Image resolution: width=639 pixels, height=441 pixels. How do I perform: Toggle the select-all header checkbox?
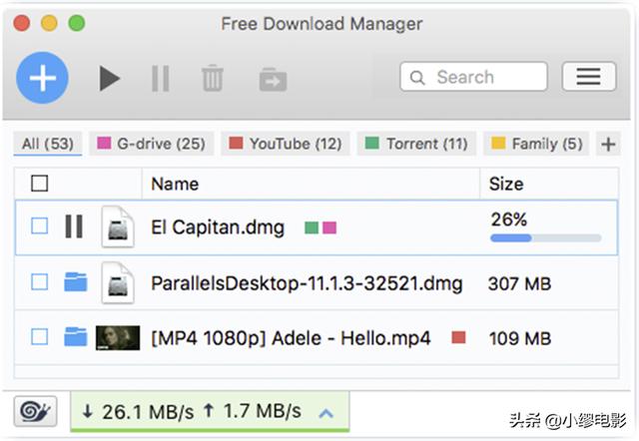[39, 184]
